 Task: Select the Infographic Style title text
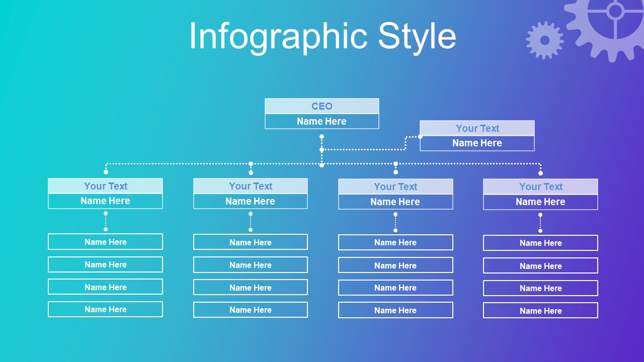click(x=323, y=36)
